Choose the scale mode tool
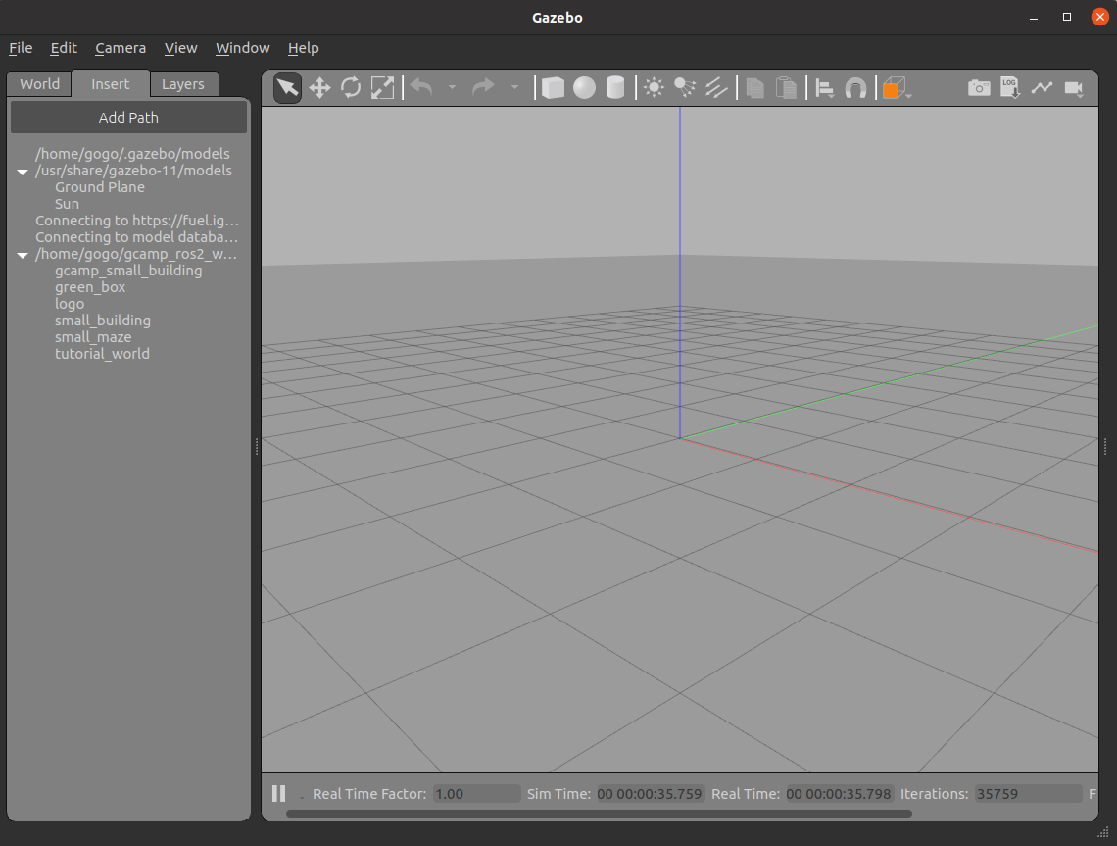Image resolution: width=1117 pixels, height=846 pixels. 382,87
